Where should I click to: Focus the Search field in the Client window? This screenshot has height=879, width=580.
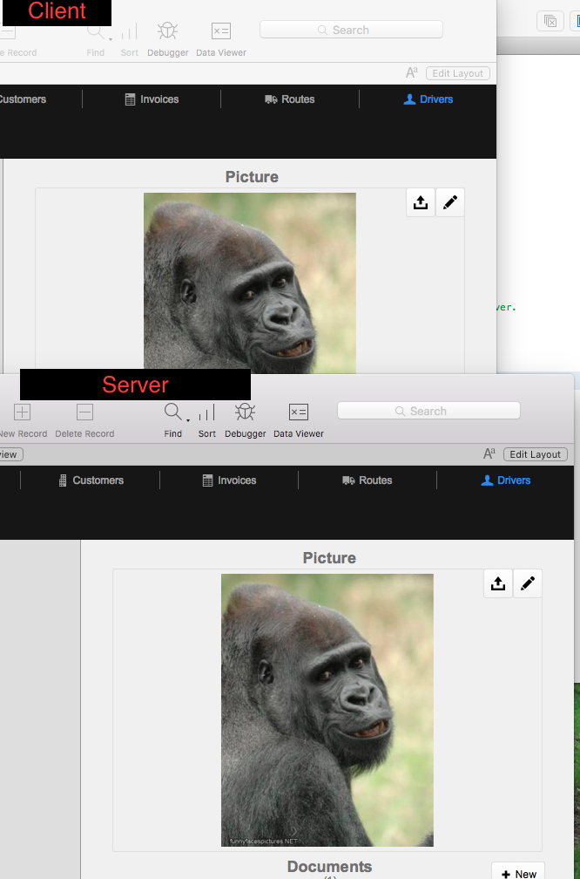pos(351,30)
